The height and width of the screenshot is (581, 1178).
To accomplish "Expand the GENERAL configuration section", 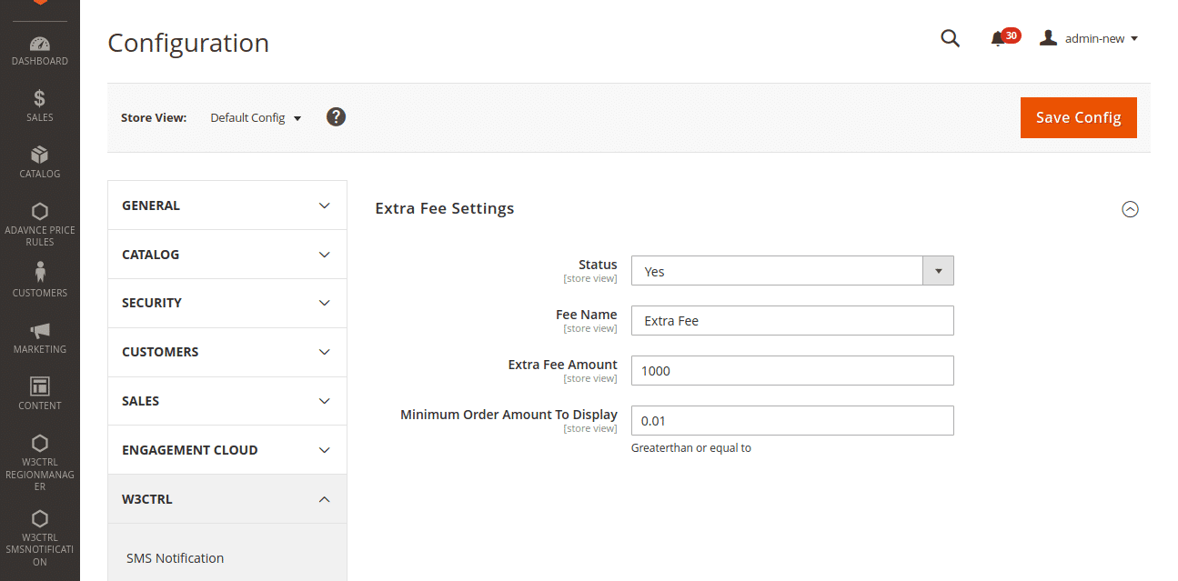I will click(227, 205).
